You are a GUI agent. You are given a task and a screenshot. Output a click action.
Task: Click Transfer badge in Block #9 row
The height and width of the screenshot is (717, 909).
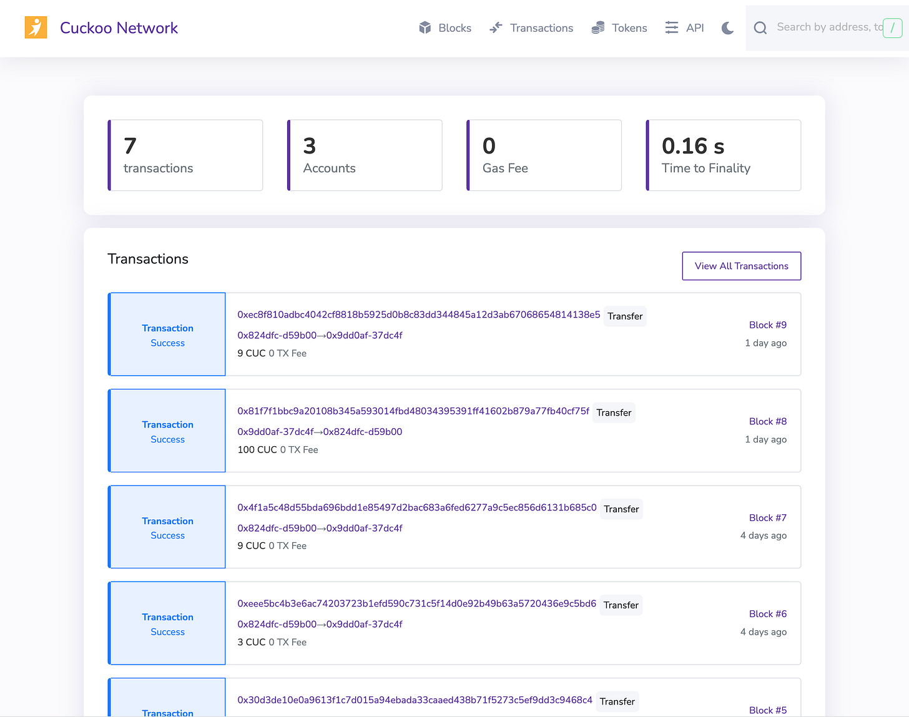click(x=625, y=316)
